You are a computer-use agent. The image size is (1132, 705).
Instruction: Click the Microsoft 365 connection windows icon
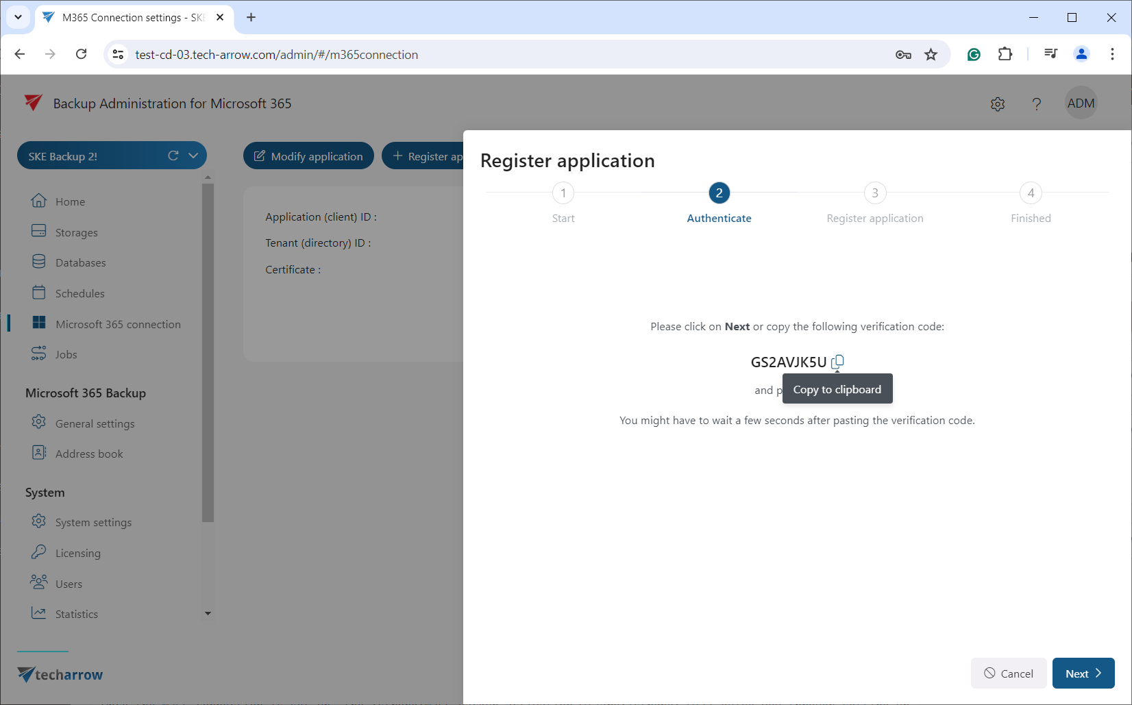pos(39,323)
